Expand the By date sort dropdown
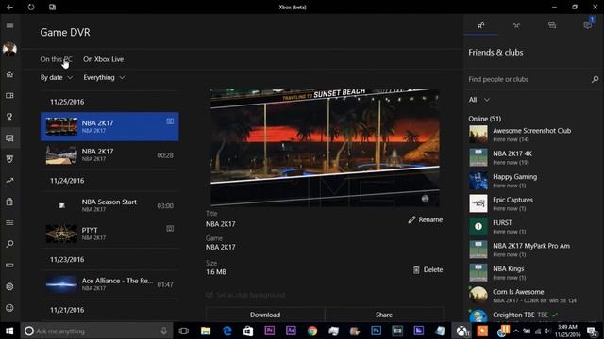Viewport: 604px width, 339px height. (x=57, y=77)
